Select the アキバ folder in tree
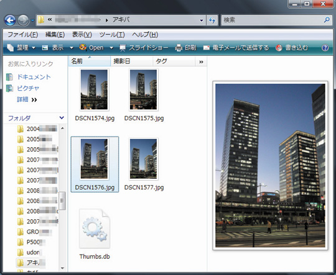This screenshot has width=336, height=275. click(31, 263)
